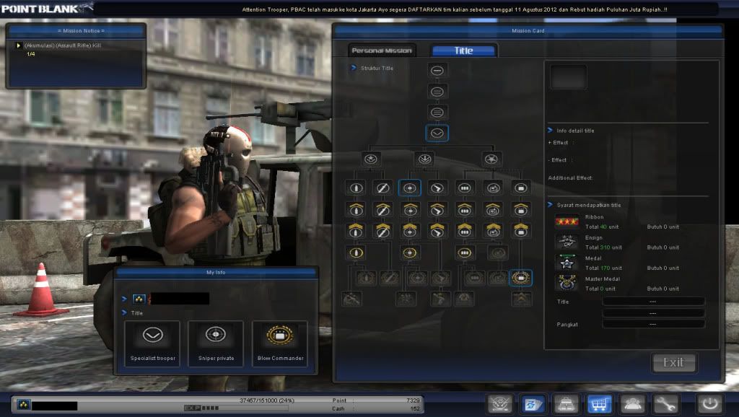Click the first Title field in the detail panel
This screenshot has height=417, width=739.
coord(653,302)
